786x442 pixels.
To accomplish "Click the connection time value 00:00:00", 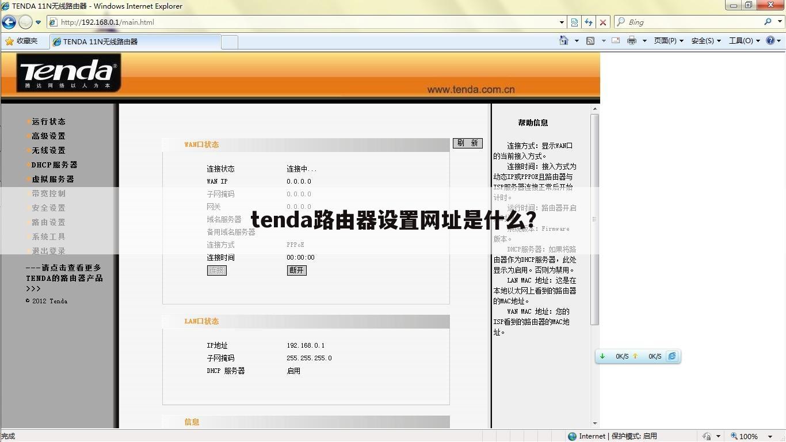I will pos(300,257).
